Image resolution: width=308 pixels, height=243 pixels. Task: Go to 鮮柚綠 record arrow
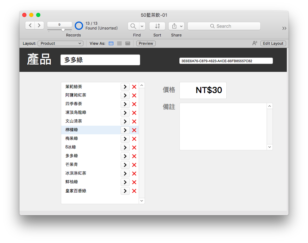click(125, 182)
